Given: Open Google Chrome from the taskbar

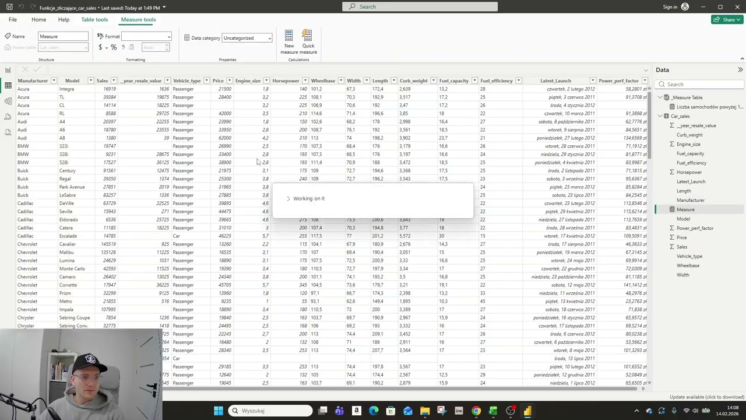Looking at the screenshot, I should coord(476,411).
